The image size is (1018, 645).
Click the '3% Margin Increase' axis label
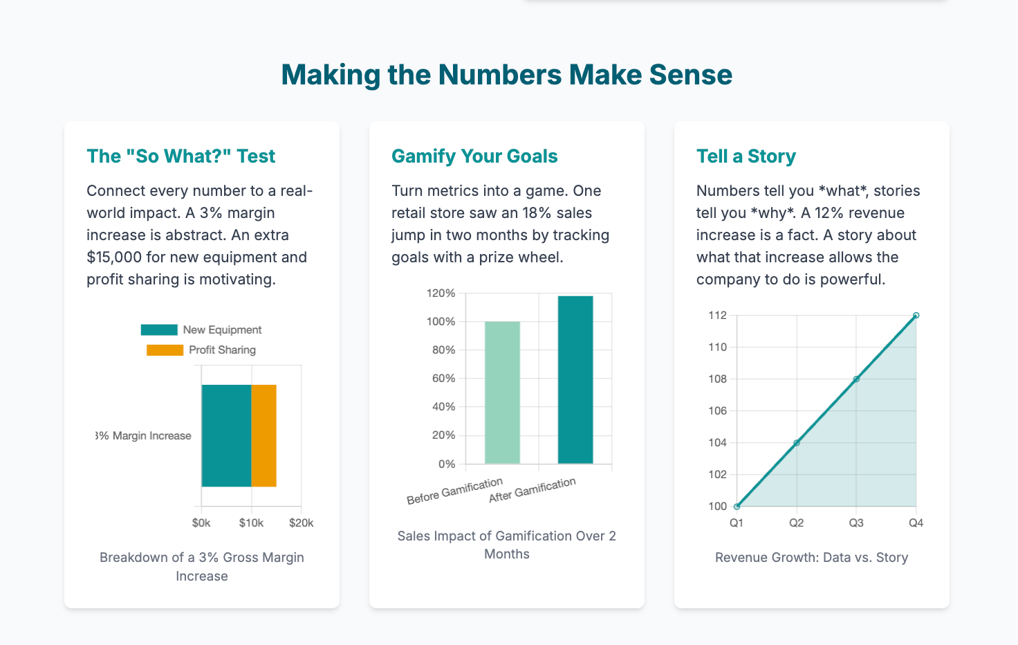click(x=144, y=436)
